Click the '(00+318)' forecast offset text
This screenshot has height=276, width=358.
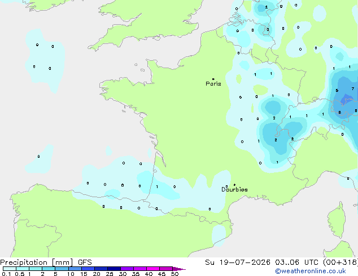(x=340, y=262)
